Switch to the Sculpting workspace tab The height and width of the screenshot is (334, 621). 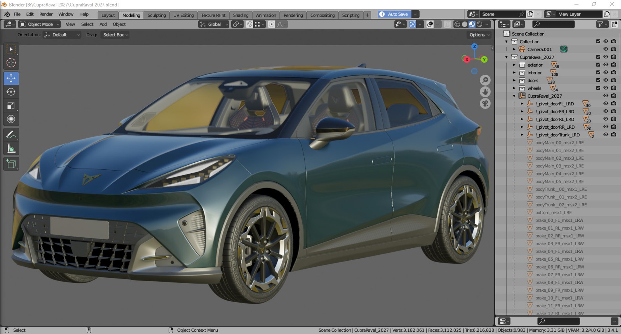157,15
